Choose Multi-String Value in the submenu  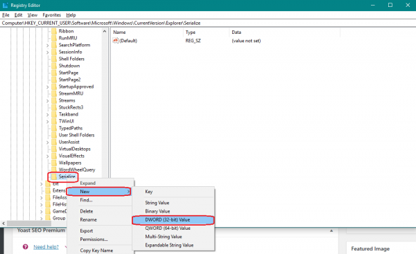pos(173,237)
